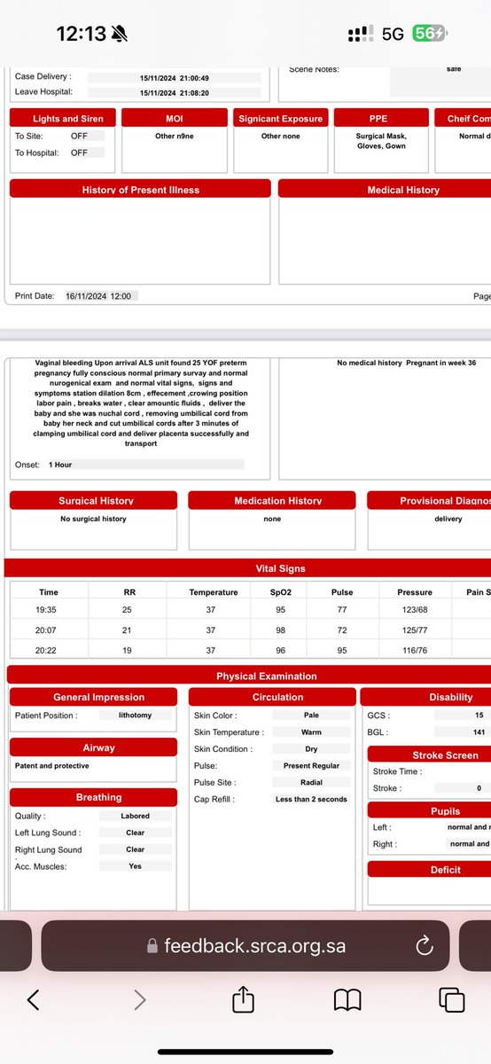Screen dimensions: 491x1064
Task: Tap the Safari back arrow
Action: (33, 1000)
